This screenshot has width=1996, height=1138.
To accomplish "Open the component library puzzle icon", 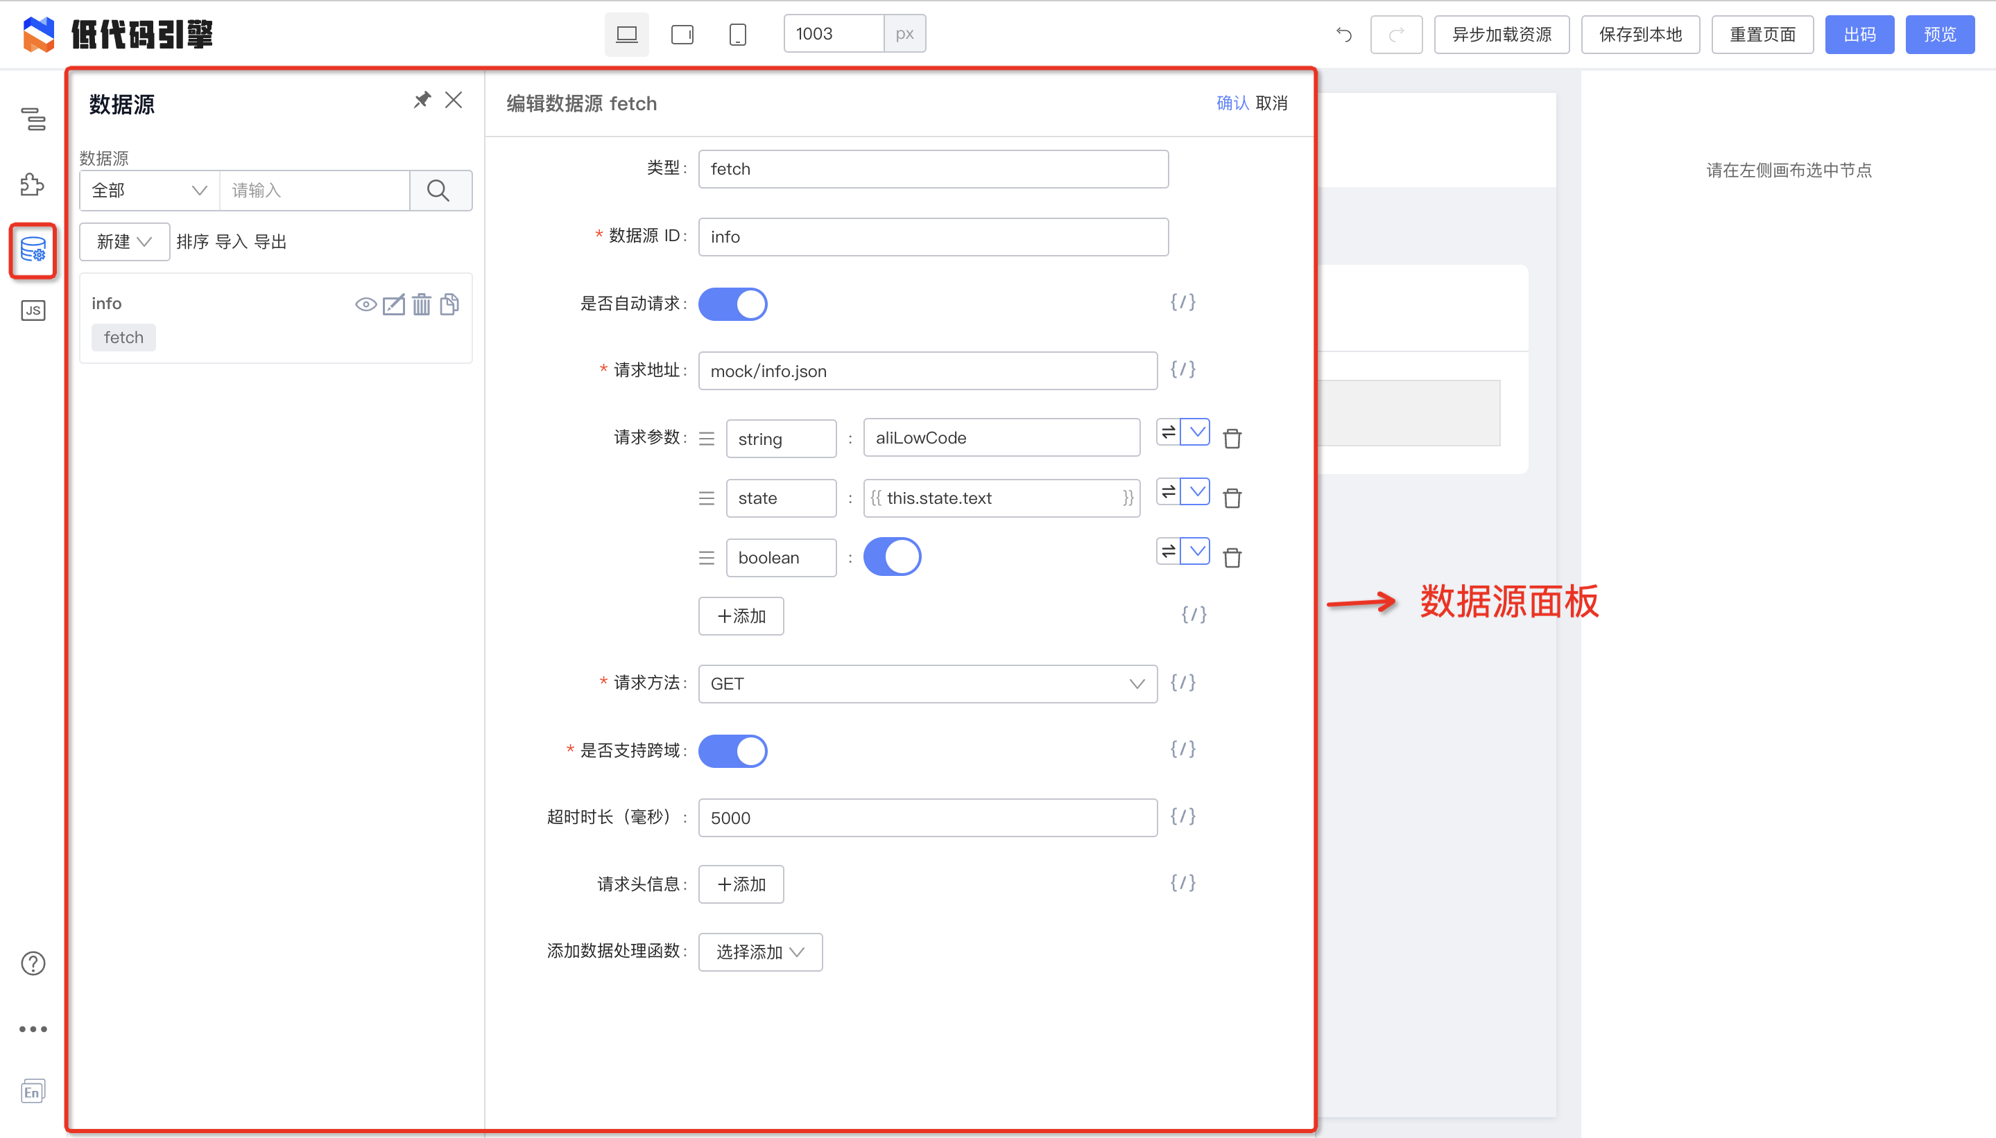I will [x=33, y=184].
